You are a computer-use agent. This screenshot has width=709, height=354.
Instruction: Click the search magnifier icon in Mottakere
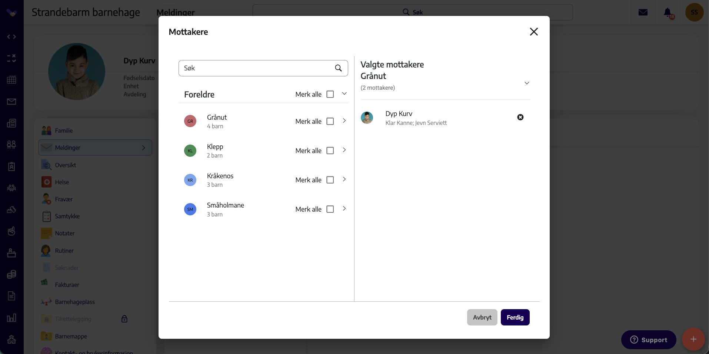coord(338,68)
